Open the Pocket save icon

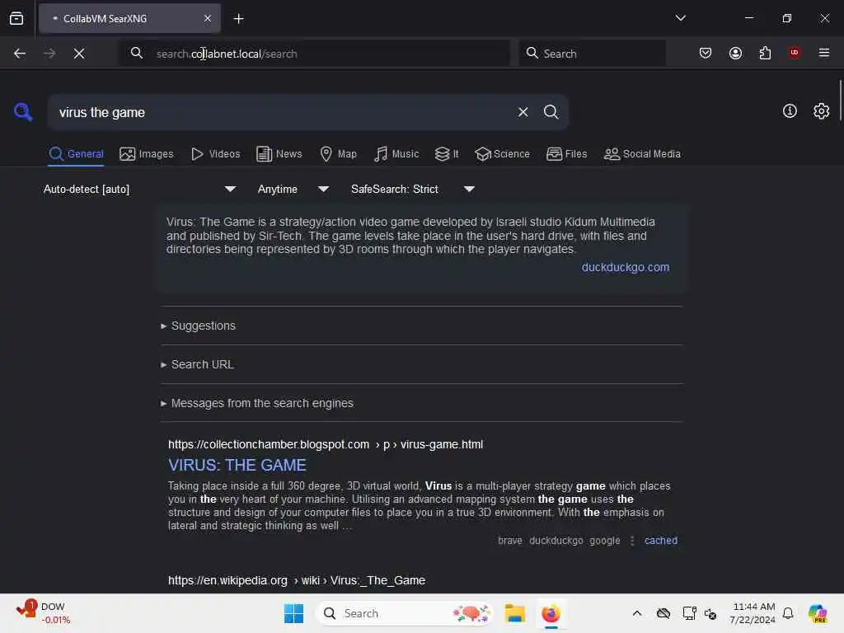pos(706,53)
